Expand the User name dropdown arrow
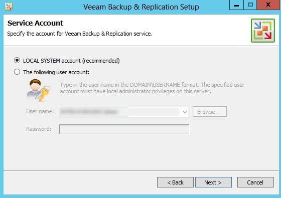The width and height of the screenshot is (281, 198). [x=185, y=112]
